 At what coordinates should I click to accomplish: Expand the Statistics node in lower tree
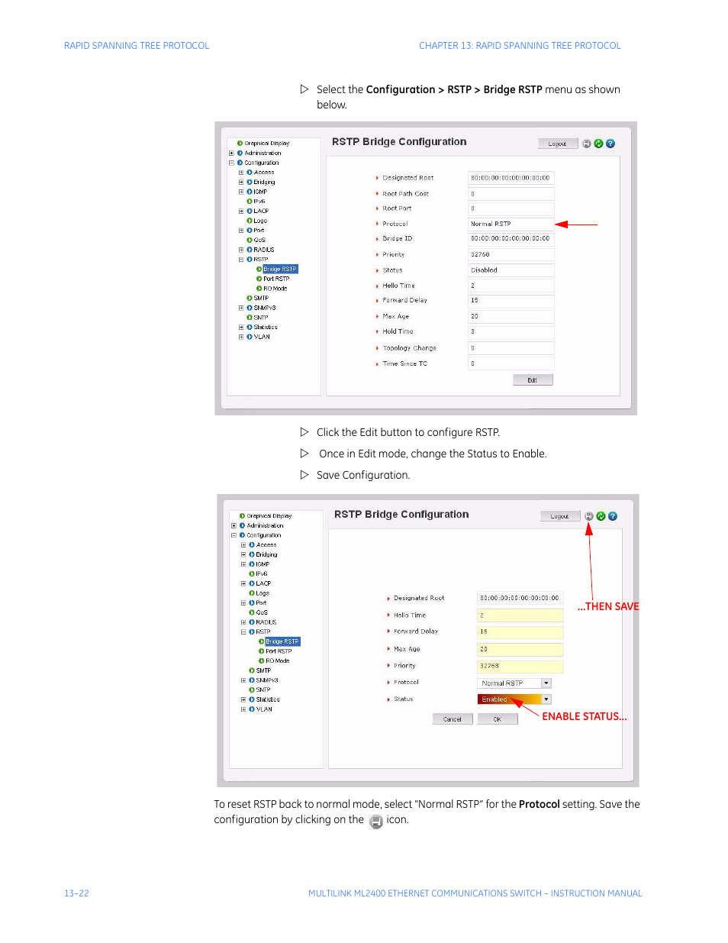tap(243, 699)
